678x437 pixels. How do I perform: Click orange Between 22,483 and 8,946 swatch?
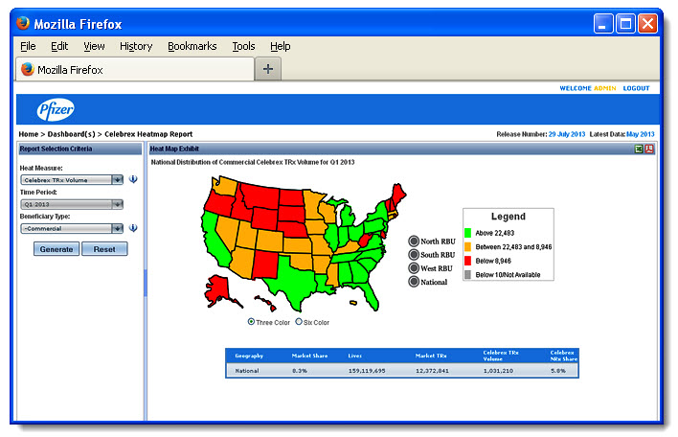467,246
